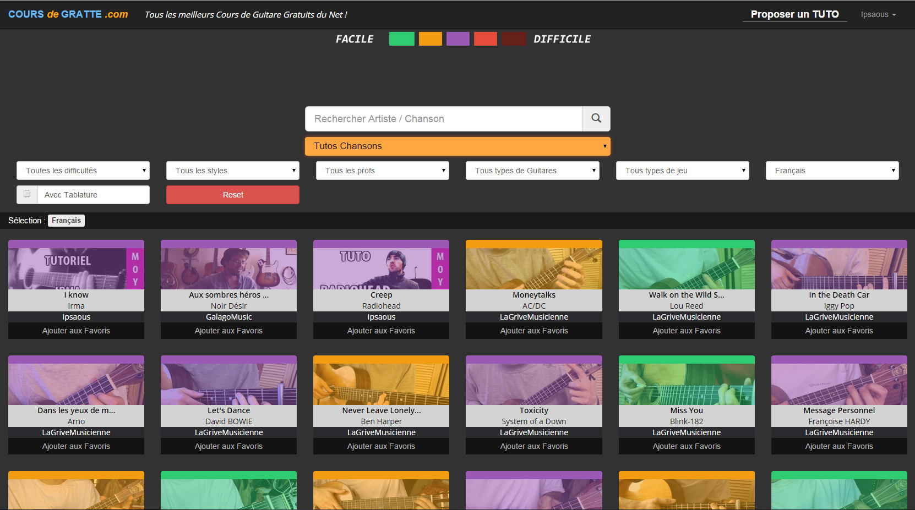Add Toxicity to favorites

point(534,446)
